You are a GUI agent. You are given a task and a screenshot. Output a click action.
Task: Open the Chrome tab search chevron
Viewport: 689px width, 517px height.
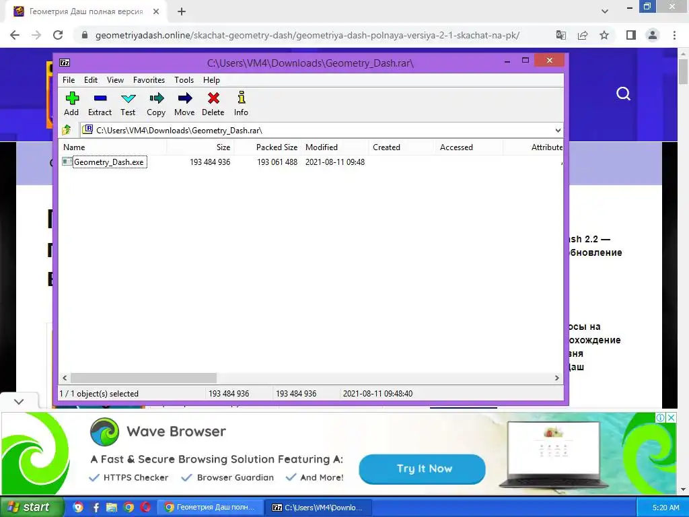click(605, 11)
